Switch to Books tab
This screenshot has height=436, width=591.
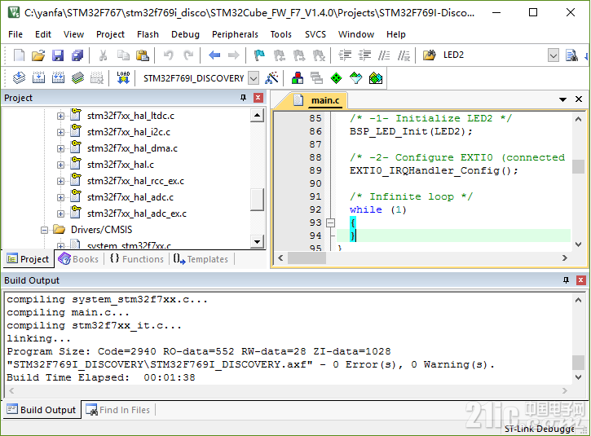(78, 259)
